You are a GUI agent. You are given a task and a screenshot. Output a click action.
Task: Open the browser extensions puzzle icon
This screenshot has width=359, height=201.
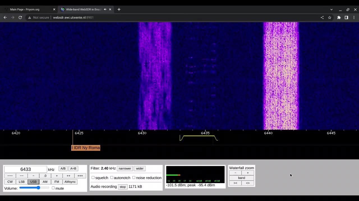[339, 17]
